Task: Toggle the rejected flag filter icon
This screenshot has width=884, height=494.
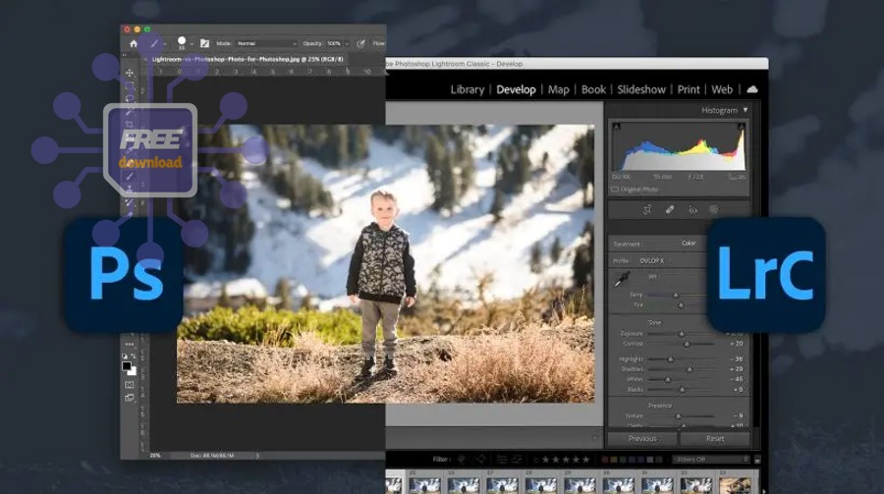Action: (481, 460)
